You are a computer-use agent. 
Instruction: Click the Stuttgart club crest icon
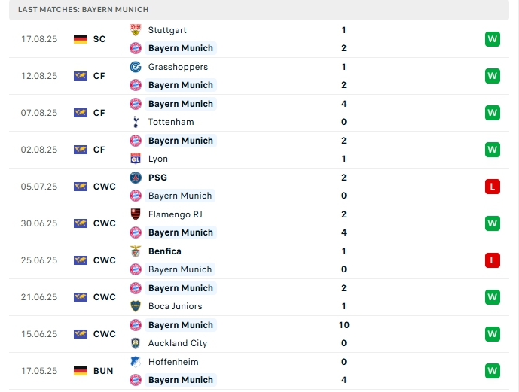[136, 30]
